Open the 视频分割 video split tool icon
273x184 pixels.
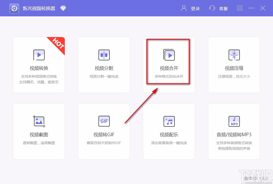[x=104, y=55]
